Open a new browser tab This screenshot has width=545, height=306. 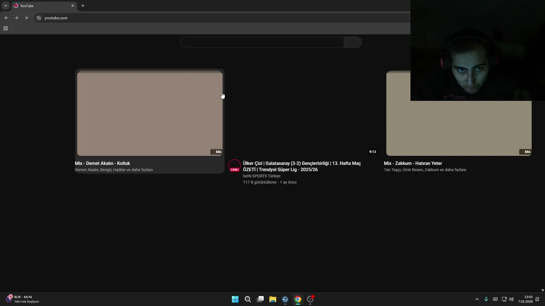83,6
